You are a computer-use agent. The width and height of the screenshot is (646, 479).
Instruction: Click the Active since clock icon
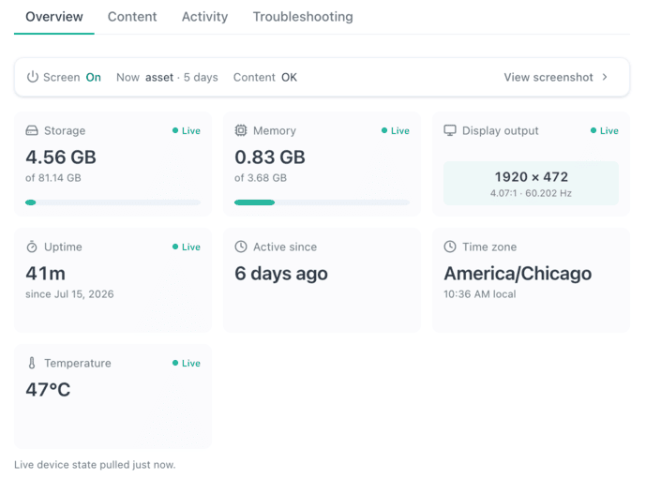[241, 247]
